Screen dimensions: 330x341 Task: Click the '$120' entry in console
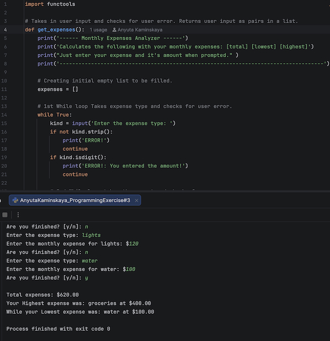pyautogui.click(x=132, y=244)
